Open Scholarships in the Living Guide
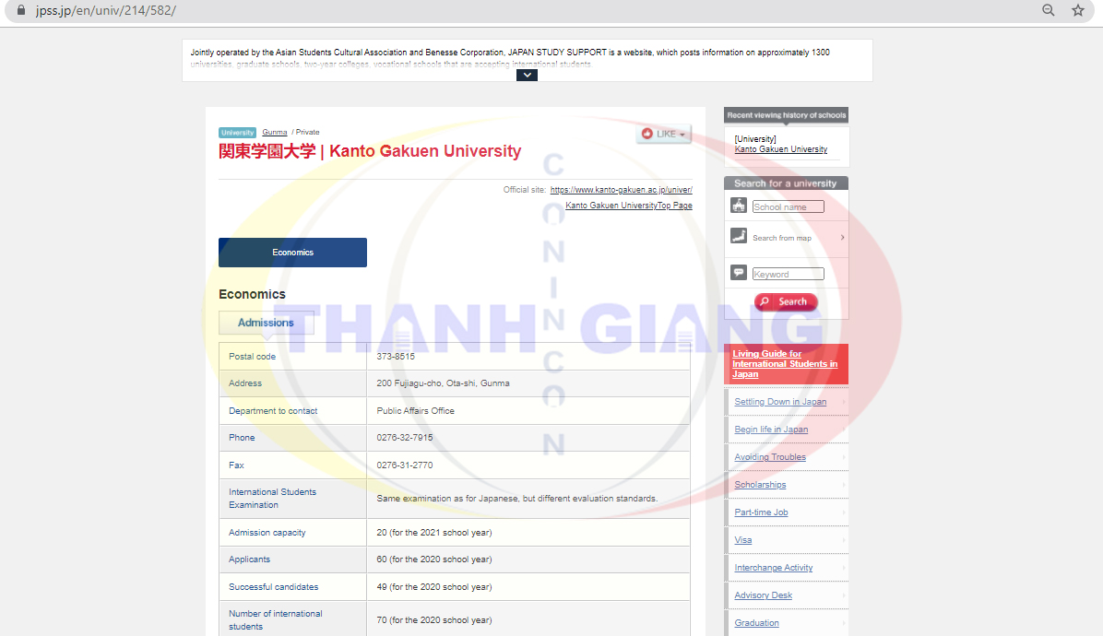Screen dimensions: 1103x636 [x=760, y=485]
